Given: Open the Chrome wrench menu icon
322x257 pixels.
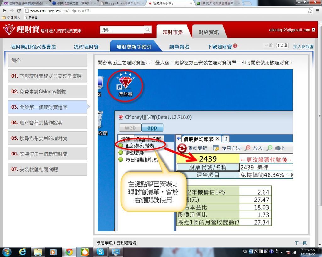Looking at the screenshot, I should pyautogui.click(x=318, y=11).
